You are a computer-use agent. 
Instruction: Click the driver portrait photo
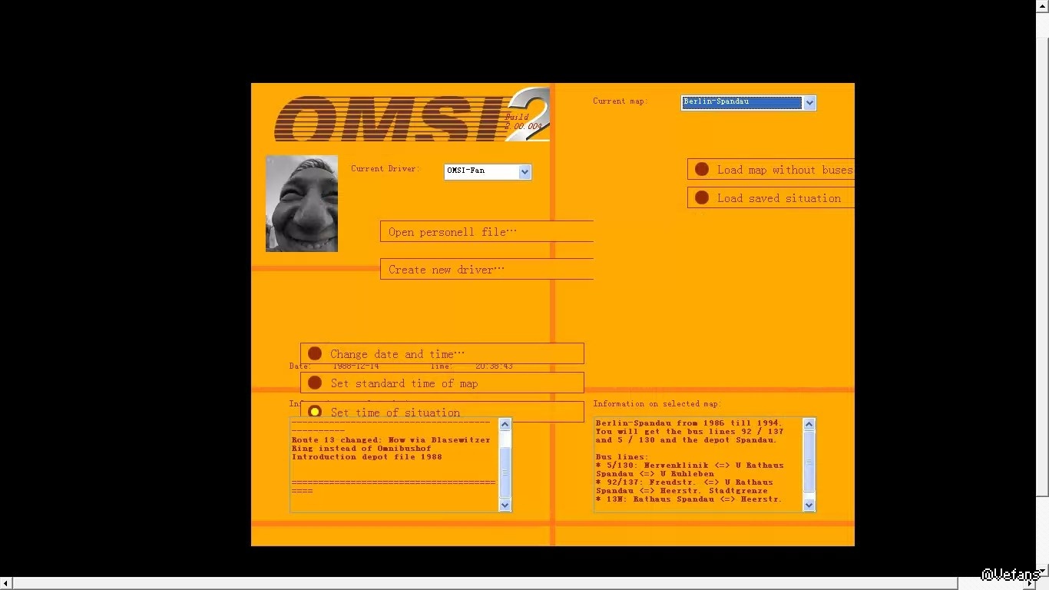click(x=302, y=204)
